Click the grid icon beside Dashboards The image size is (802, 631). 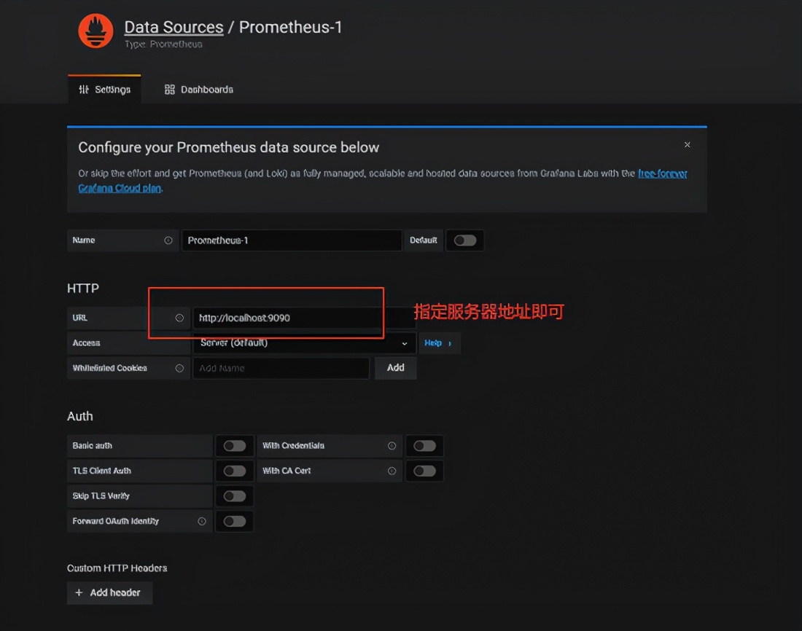pos(169,89)
